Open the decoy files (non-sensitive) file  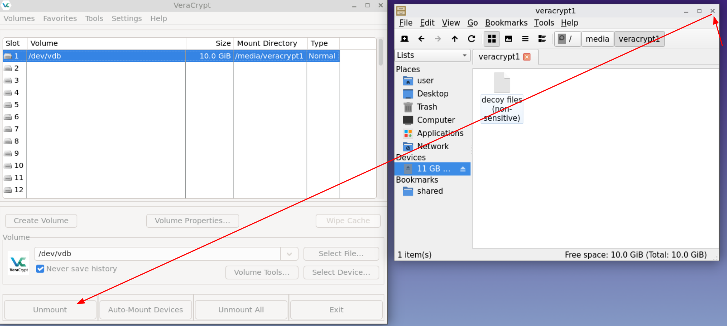pyautogui.click(x=502, y=98)
